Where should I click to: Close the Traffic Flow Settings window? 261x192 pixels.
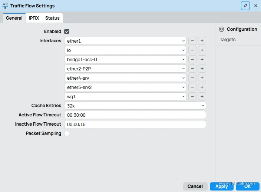(256, 6)
